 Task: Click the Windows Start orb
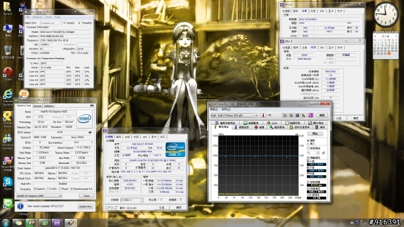pos(5,223)
